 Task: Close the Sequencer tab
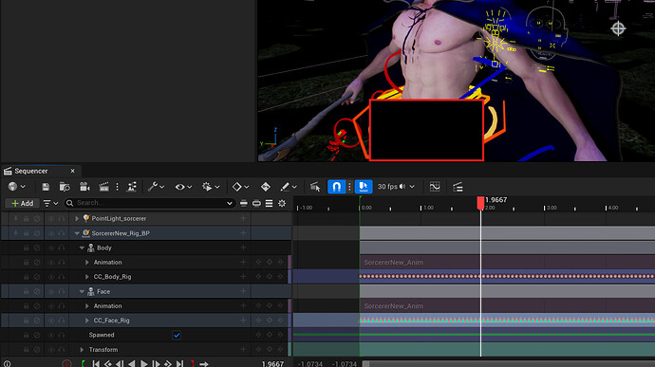[x=73, y=172]
